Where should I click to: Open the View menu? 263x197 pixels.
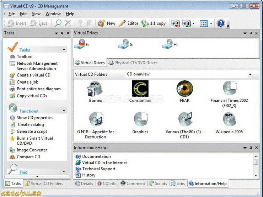pos(36,14)
